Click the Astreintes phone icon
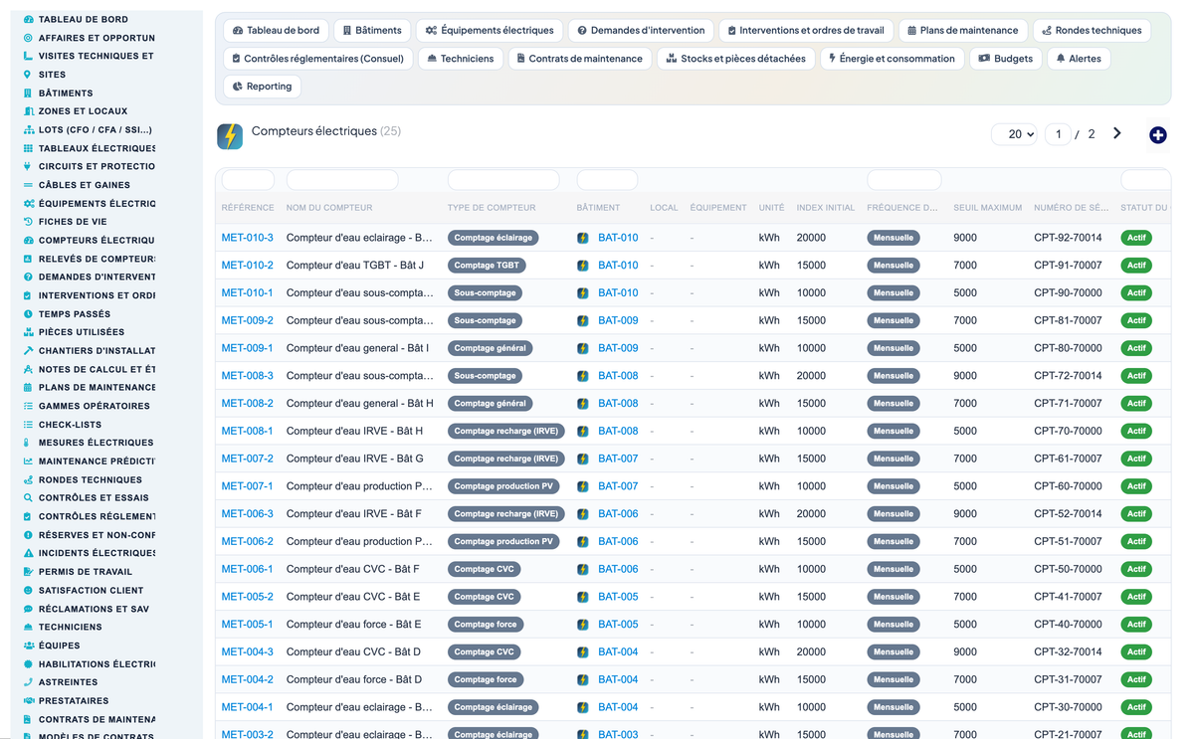 coord(28,682)
